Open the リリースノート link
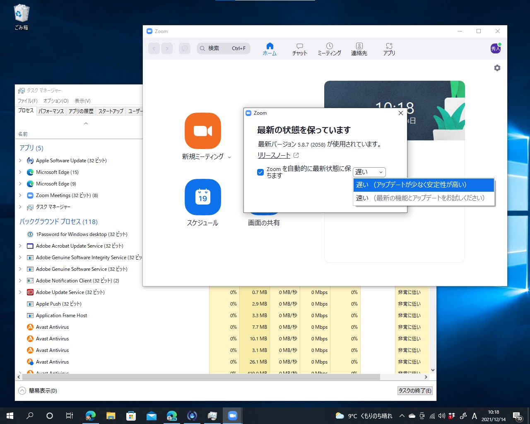 coord(274,155)
